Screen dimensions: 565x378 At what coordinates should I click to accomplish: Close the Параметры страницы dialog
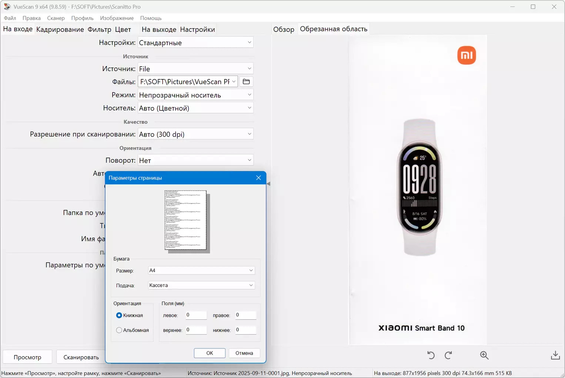click(x=258, y=178)
